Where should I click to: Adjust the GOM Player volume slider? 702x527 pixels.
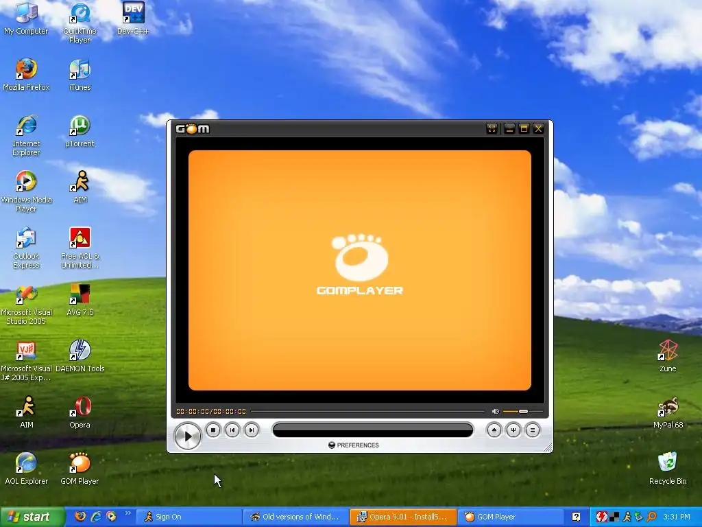pyautogui.click(x=523, y=412)
